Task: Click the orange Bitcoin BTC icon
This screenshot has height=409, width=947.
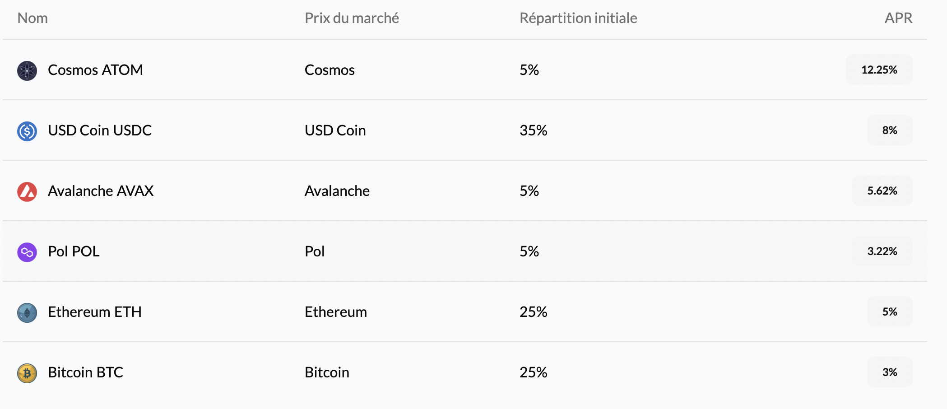Action: [x=27, y=373]
